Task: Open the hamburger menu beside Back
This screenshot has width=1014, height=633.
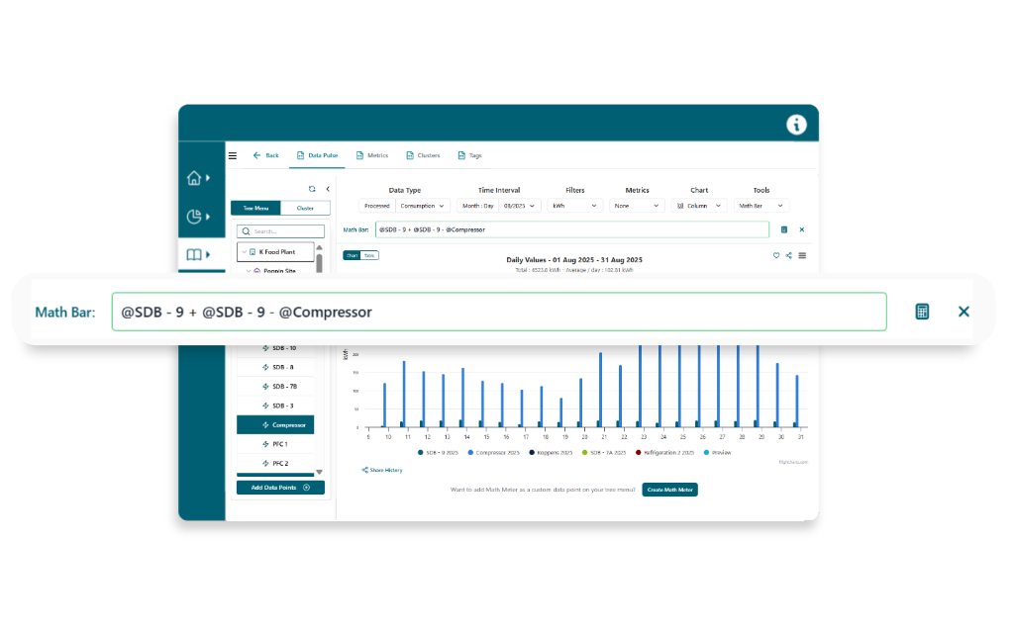Action: coord(233,155)
